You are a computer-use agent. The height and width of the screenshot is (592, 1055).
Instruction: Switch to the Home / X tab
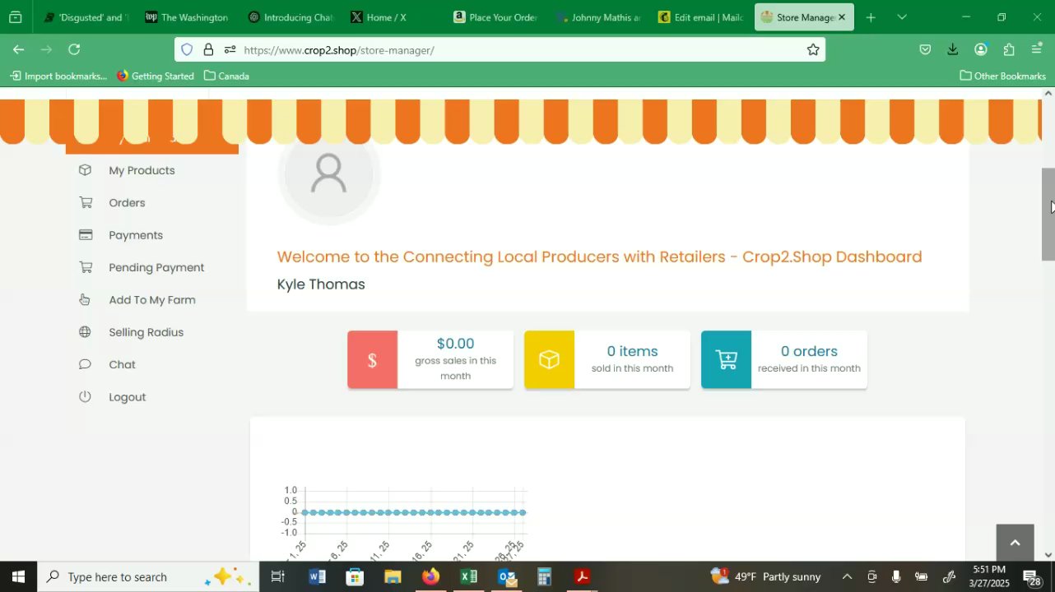(x=393, y=17)
